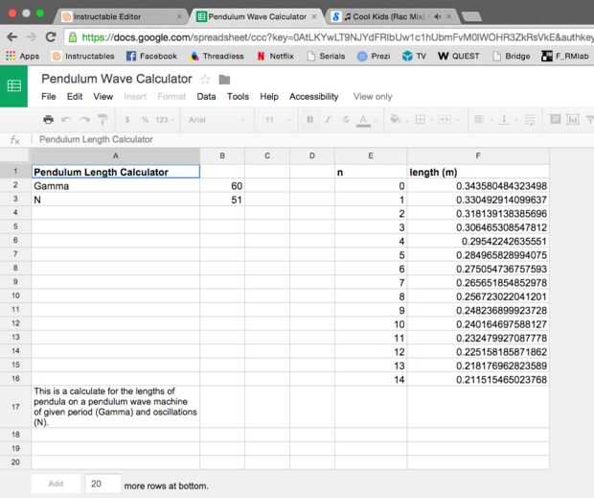The height and width of the screenshot is (498, 594).
Task: Open the Threadless bookmark
Action: [x=217, y=57]
